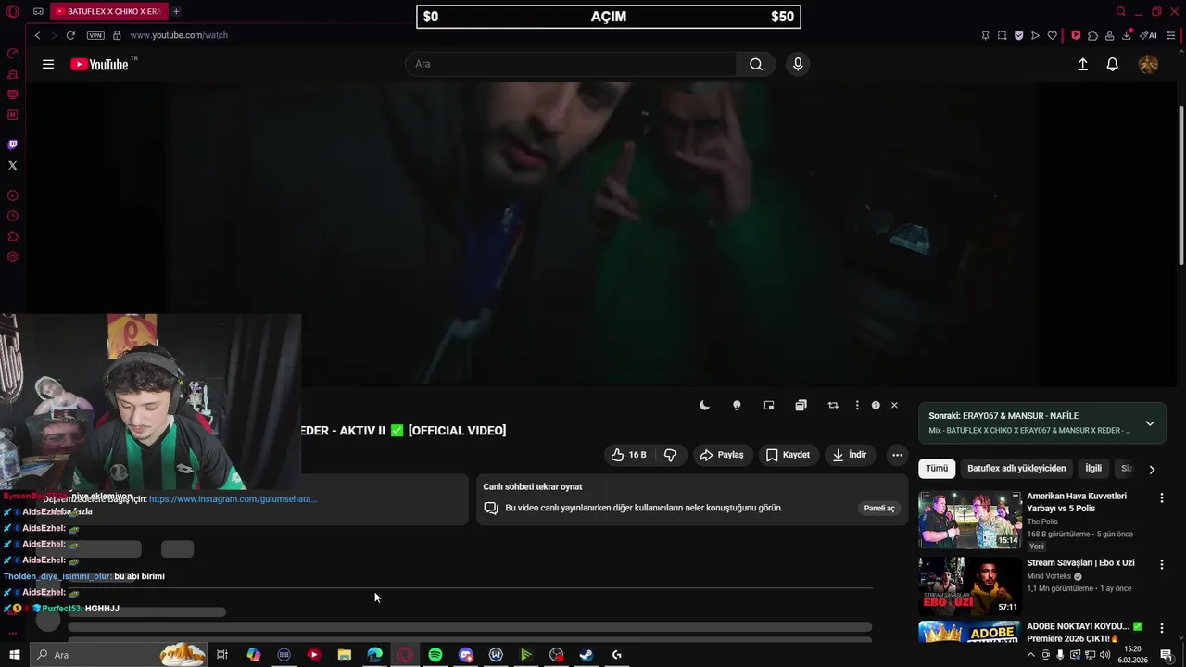Click the YouTube search magnifier button

[756, 64]
